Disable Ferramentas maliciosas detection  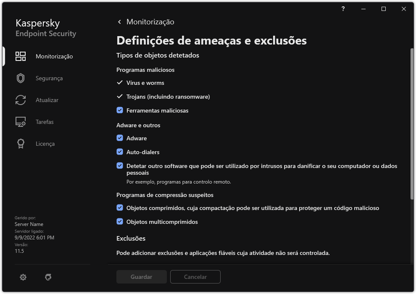[x=120, y=110]
